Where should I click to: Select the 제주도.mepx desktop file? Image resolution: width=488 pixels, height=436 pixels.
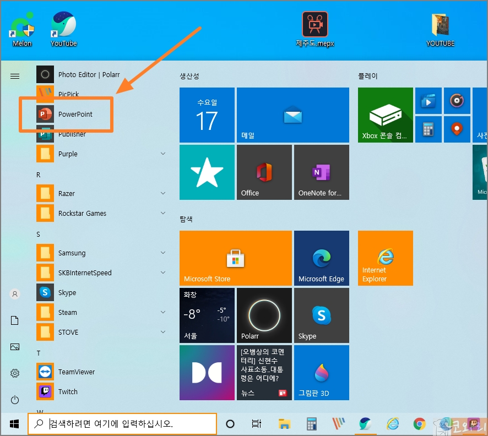pyautogui.click(x=315, y=30)
